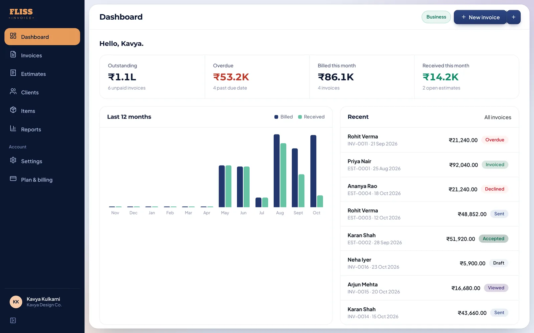Screen dimensions: 534x333
Task: Click the Overdue status badge
Action: 495,140
